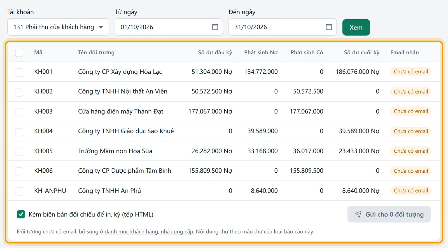Click the Số dư đầu kỳ column header
The image size is (448, 248).
click(x=215, y=52)
